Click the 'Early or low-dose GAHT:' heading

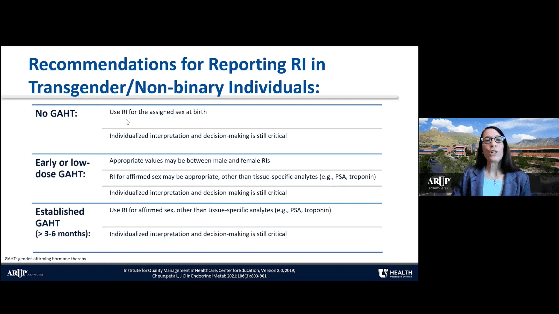coord(63,168)
